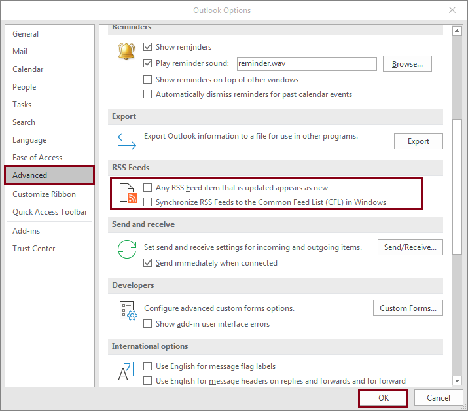Click the Developers custom forms gear icon
468x411 pixels.
[128, 310]
